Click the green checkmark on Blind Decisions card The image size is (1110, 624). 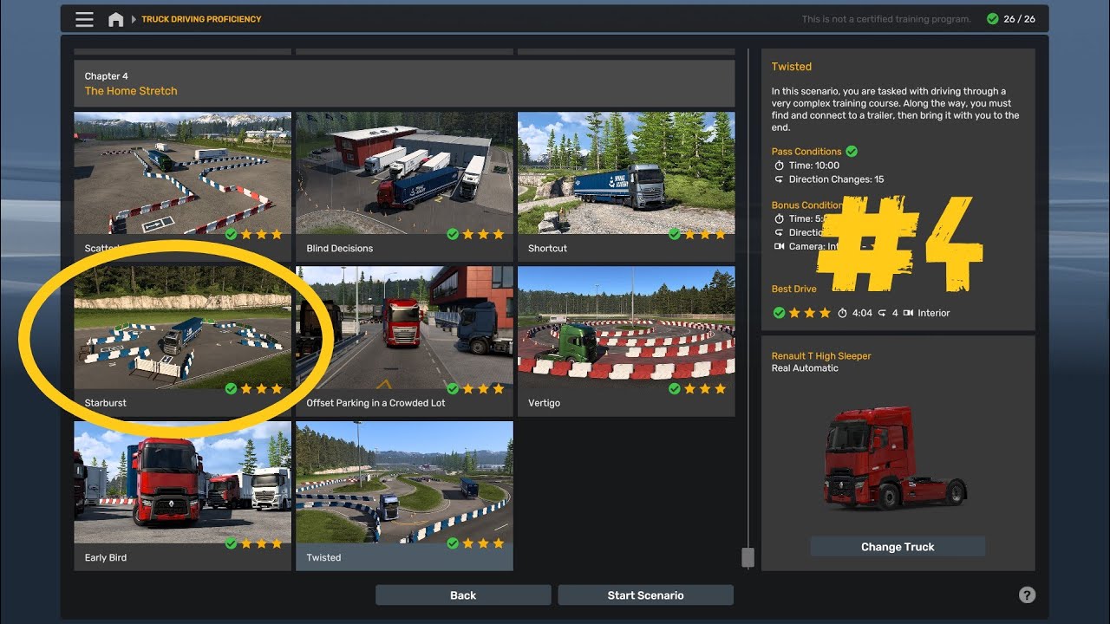click(x=453, y=234)
